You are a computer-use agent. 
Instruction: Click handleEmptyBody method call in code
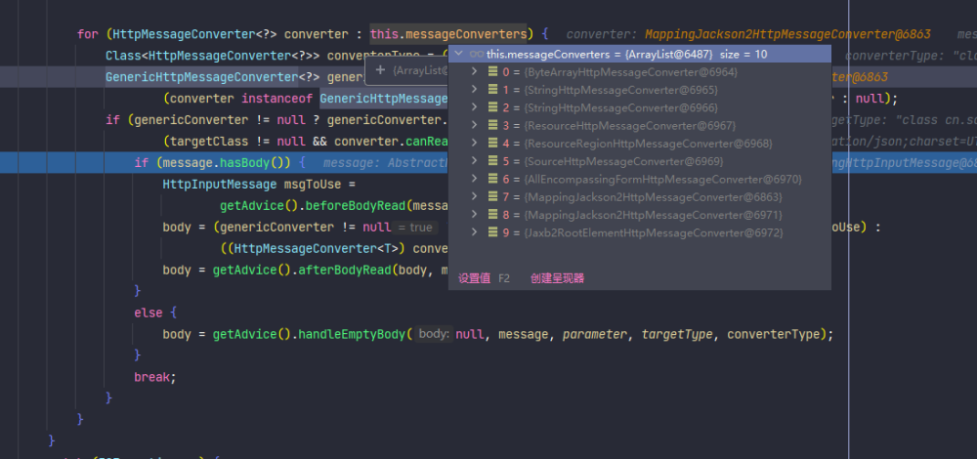351,334
